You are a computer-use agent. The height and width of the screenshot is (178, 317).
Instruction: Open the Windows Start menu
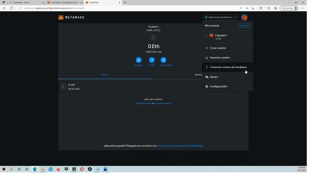[3, 169]
